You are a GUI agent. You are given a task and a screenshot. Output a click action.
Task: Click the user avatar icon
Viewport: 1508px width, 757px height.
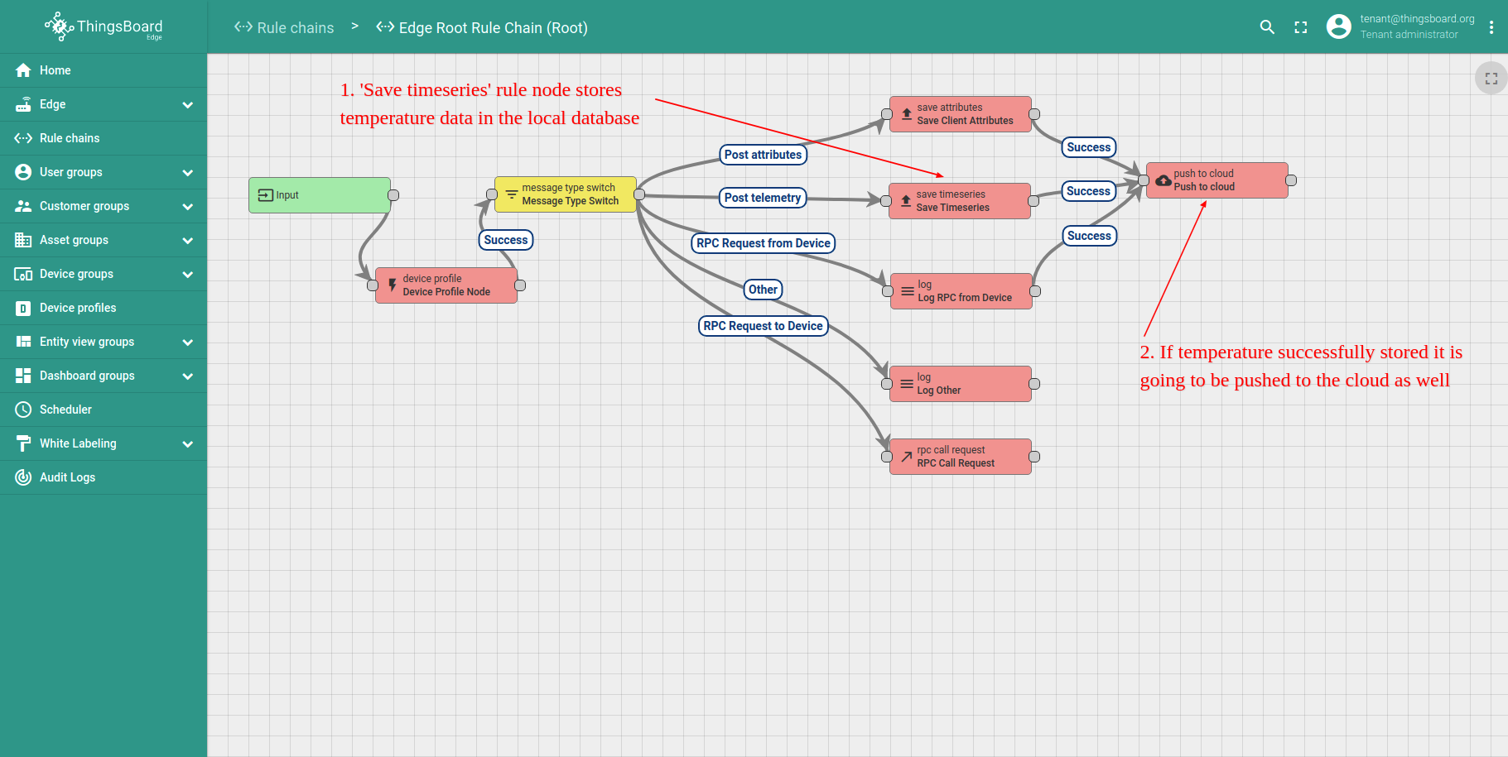point(1338,26)
